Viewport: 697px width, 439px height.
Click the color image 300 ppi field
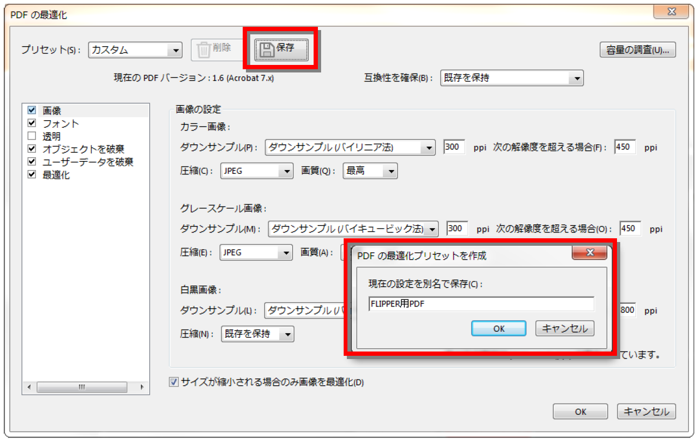454,147
